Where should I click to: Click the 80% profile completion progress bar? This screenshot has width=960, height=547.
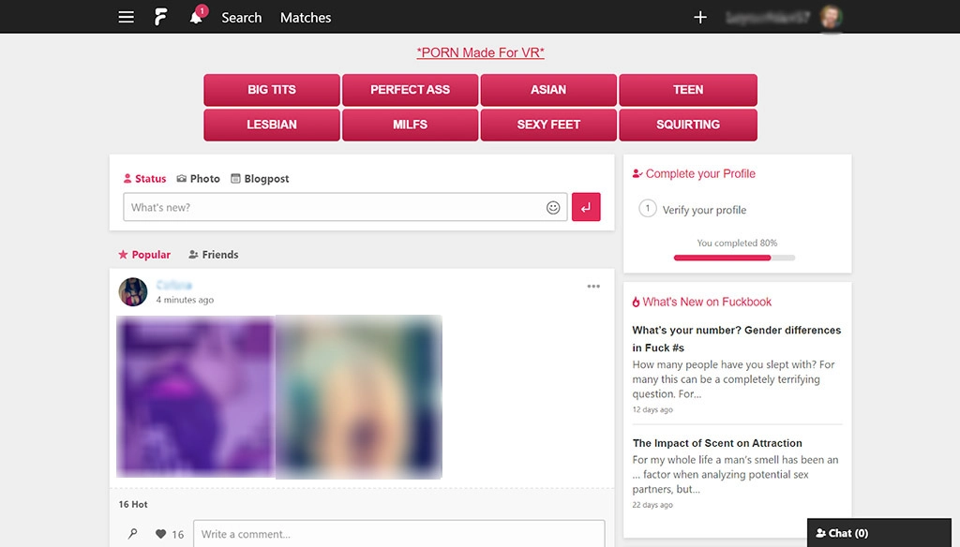[734, 257]
